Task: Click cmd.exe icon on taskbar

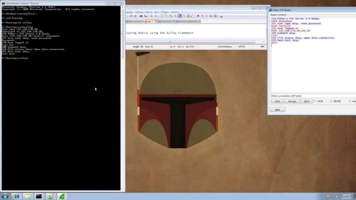Action: [x=39, y=196]
